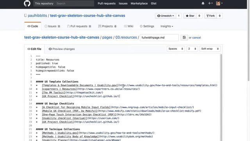Open the Settings tab
The height and width of the screenshot is (141, 250).
[147, 26]
